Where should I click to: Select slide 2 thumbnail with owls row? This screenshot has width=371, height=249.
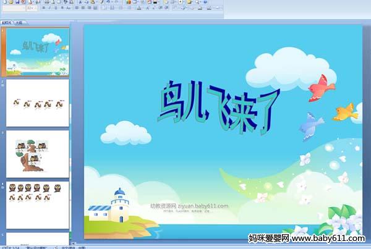click(38, 103)
